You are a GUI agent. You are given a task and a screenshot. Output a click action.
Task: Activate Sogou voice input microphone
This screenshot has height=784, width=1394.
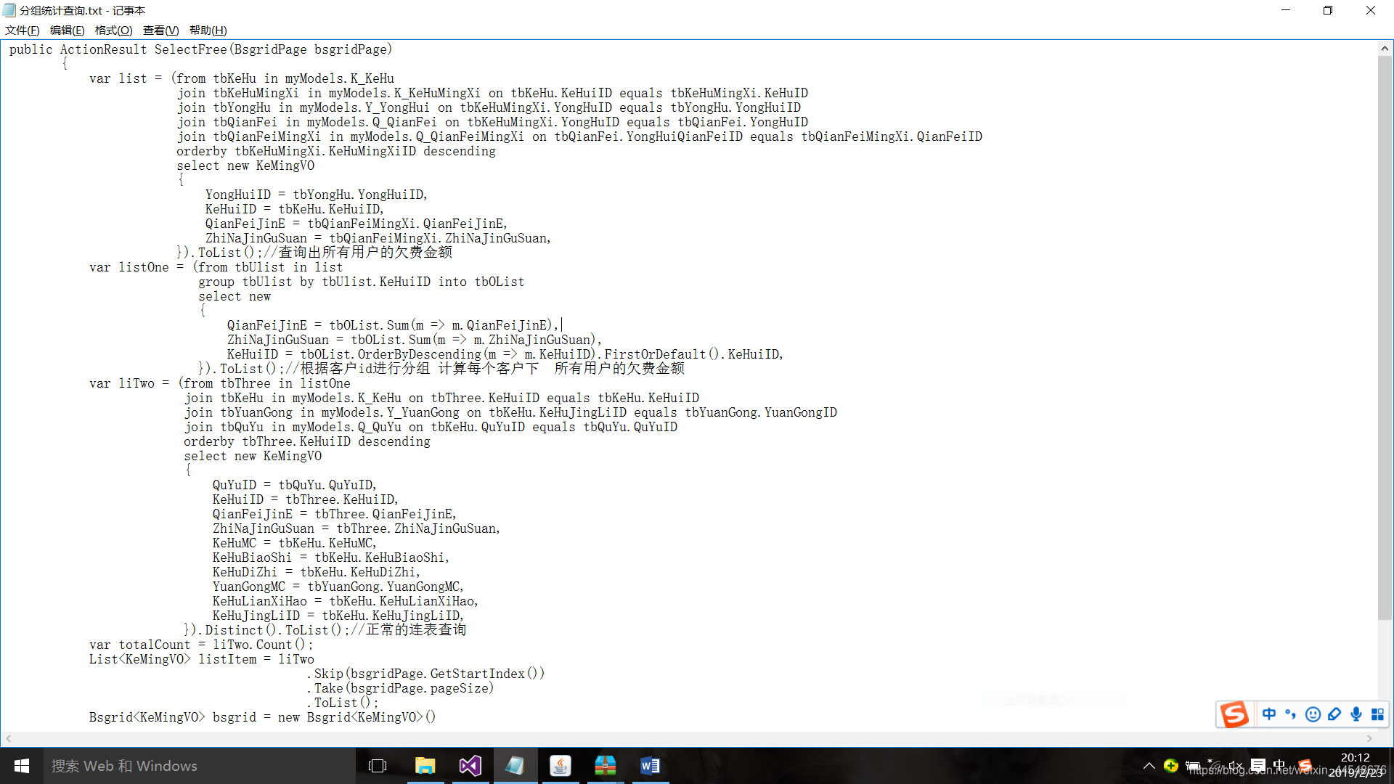(1356, 714)
